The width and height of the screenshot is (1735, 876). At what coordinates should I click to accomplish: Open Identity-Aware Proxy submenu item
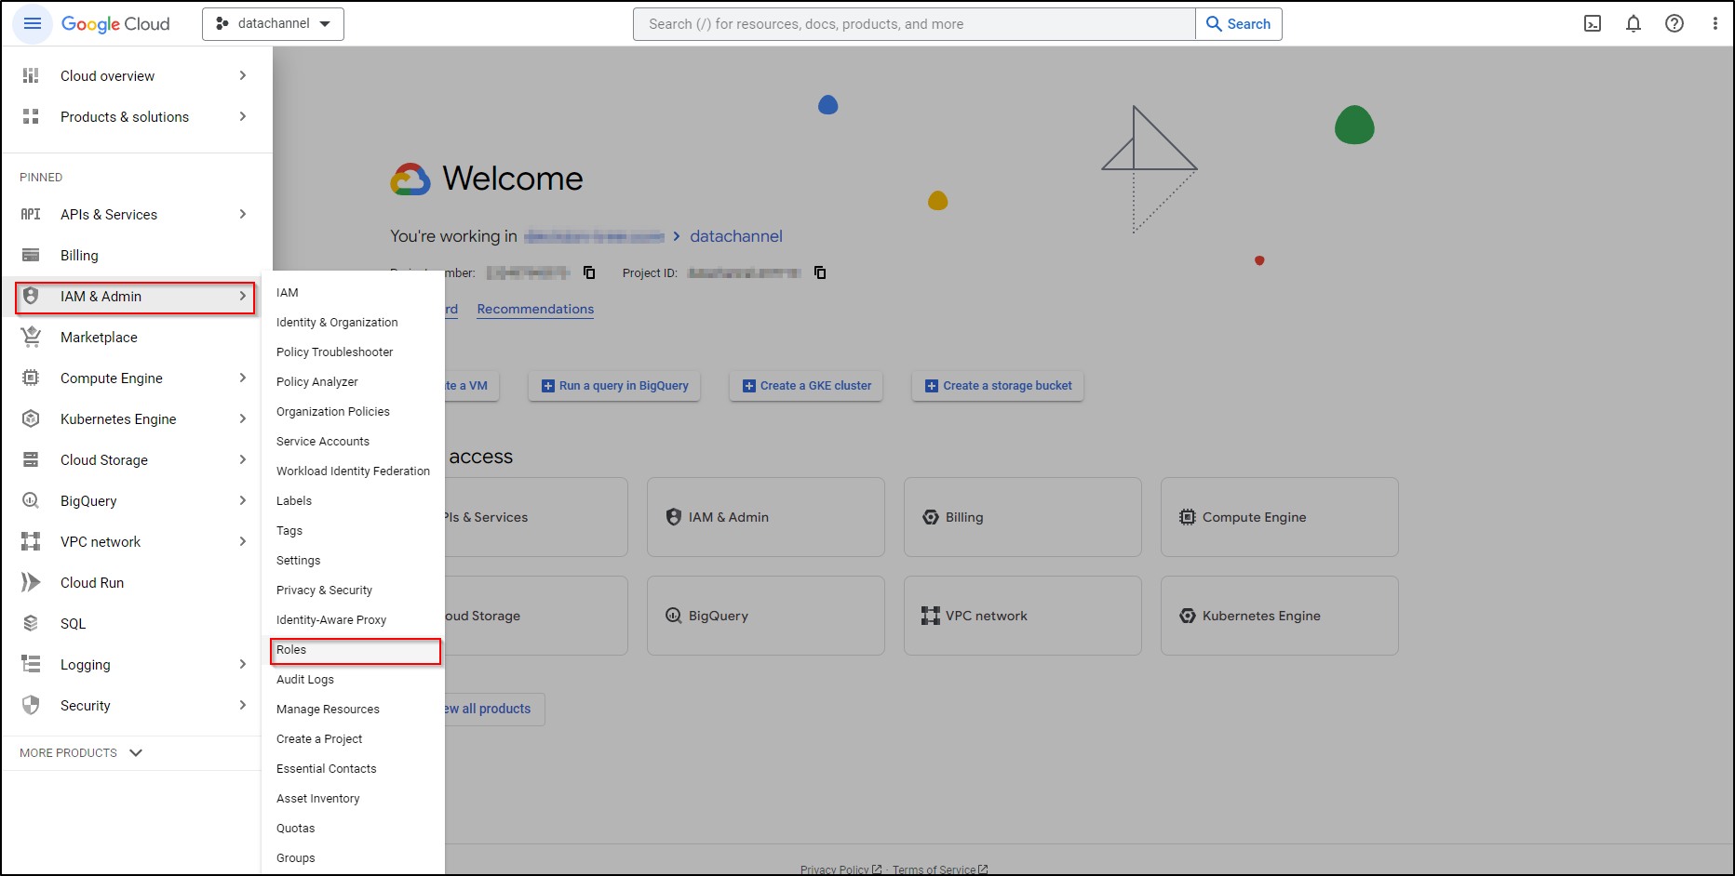click(x=353, y=619)
